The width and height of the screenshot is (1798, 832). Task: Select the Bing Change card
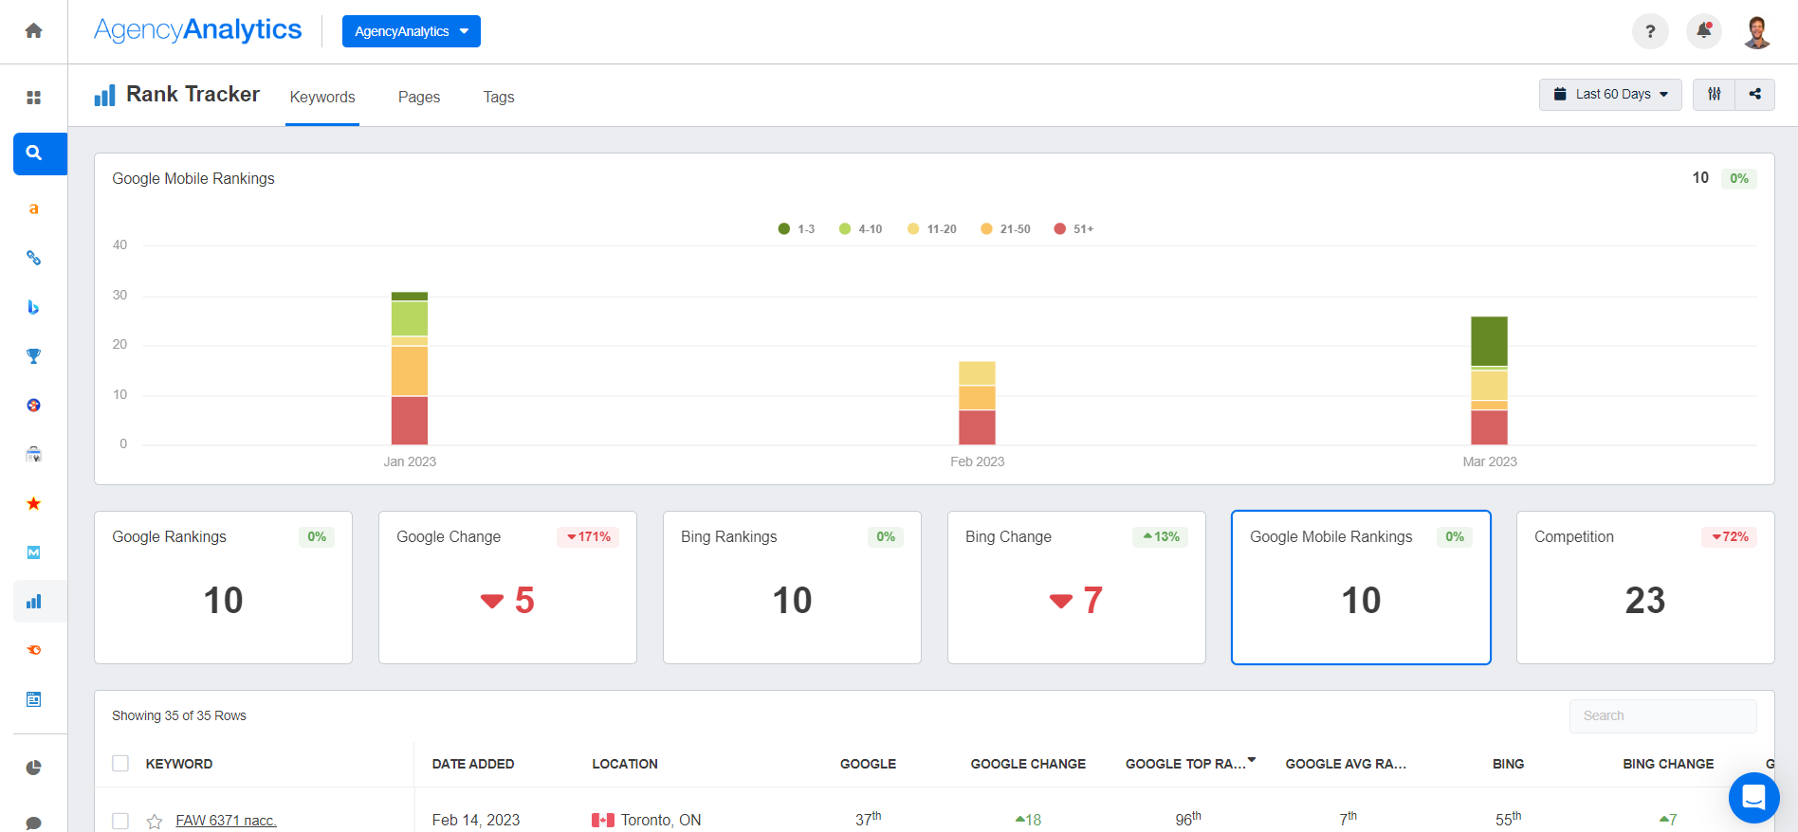click(1076, 588)
